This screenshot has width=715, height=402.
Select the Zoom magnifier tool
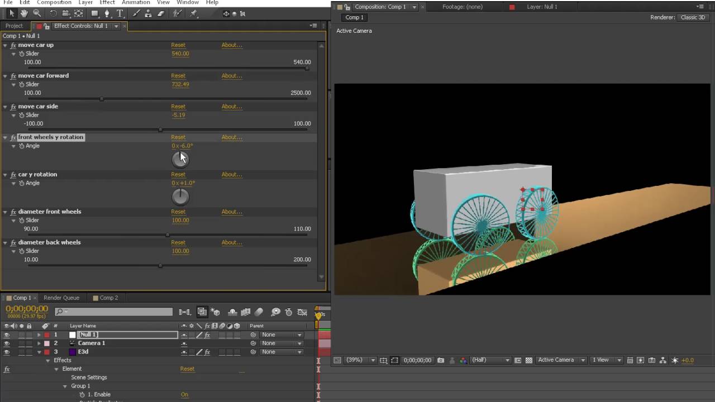click(36, 13)
